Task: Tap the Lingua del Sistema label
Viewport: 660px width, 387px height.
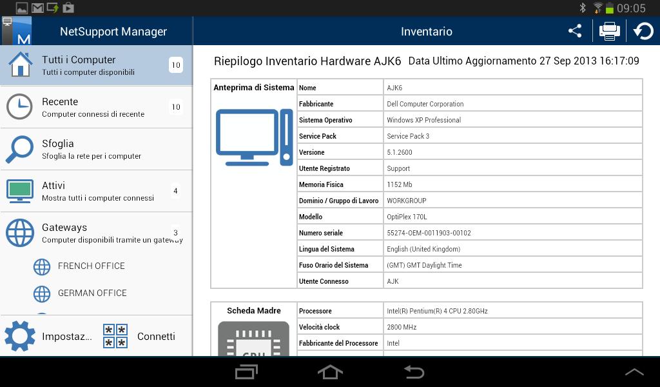Action: coord(327,250)
